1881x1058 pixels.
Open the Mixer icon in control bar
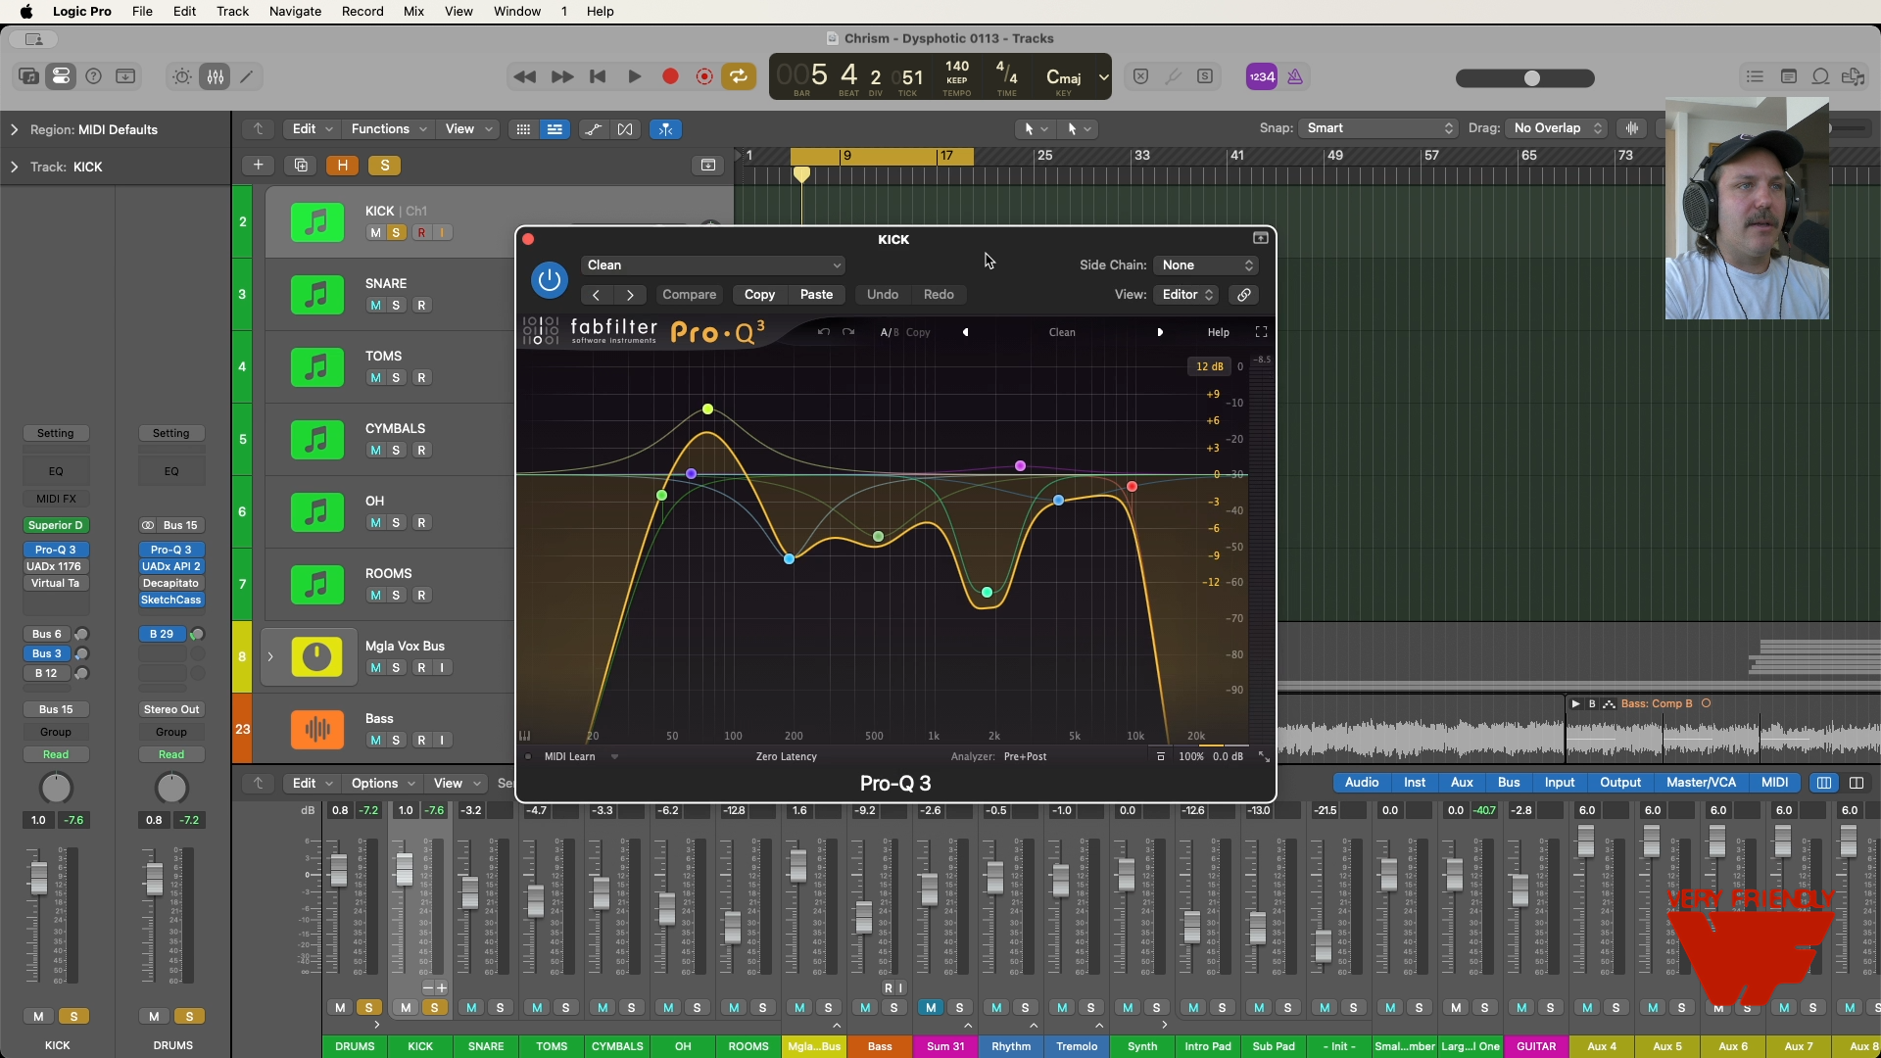pos(215,76)
